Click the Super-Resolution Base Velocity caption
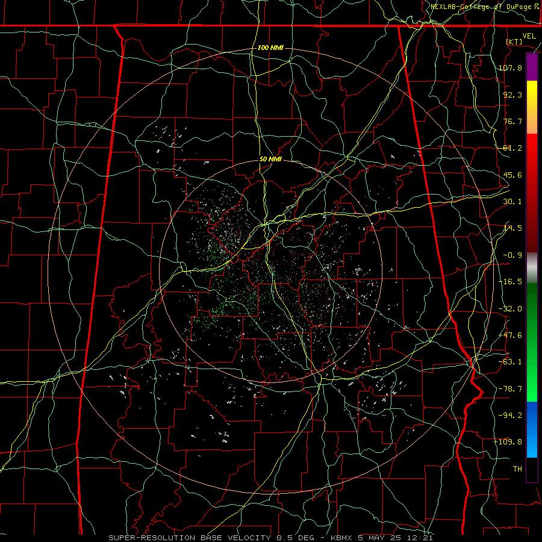 [x=270, y=538]
